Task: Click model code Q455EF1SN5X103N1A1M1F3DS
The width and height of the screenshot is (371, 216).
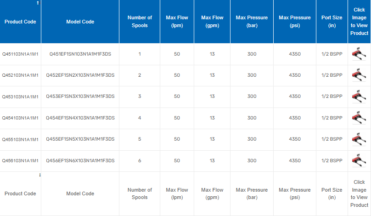Action: click(80, 139)
